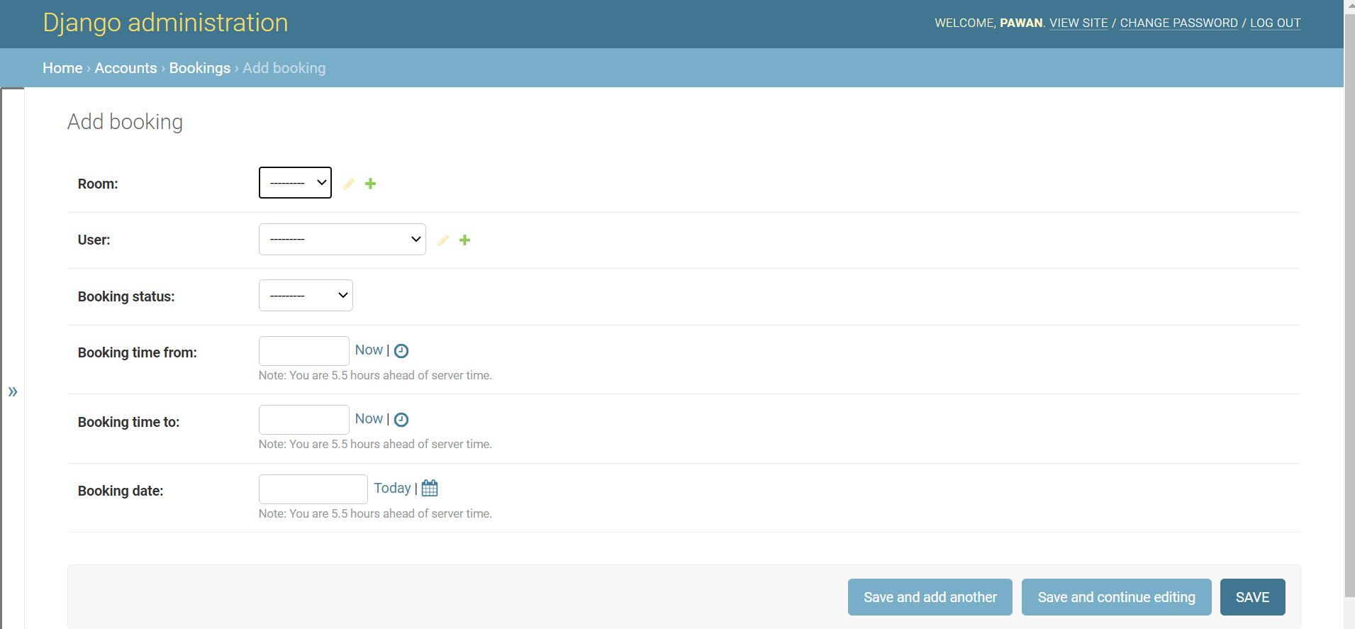Click the Booking status label

(126, 296)
